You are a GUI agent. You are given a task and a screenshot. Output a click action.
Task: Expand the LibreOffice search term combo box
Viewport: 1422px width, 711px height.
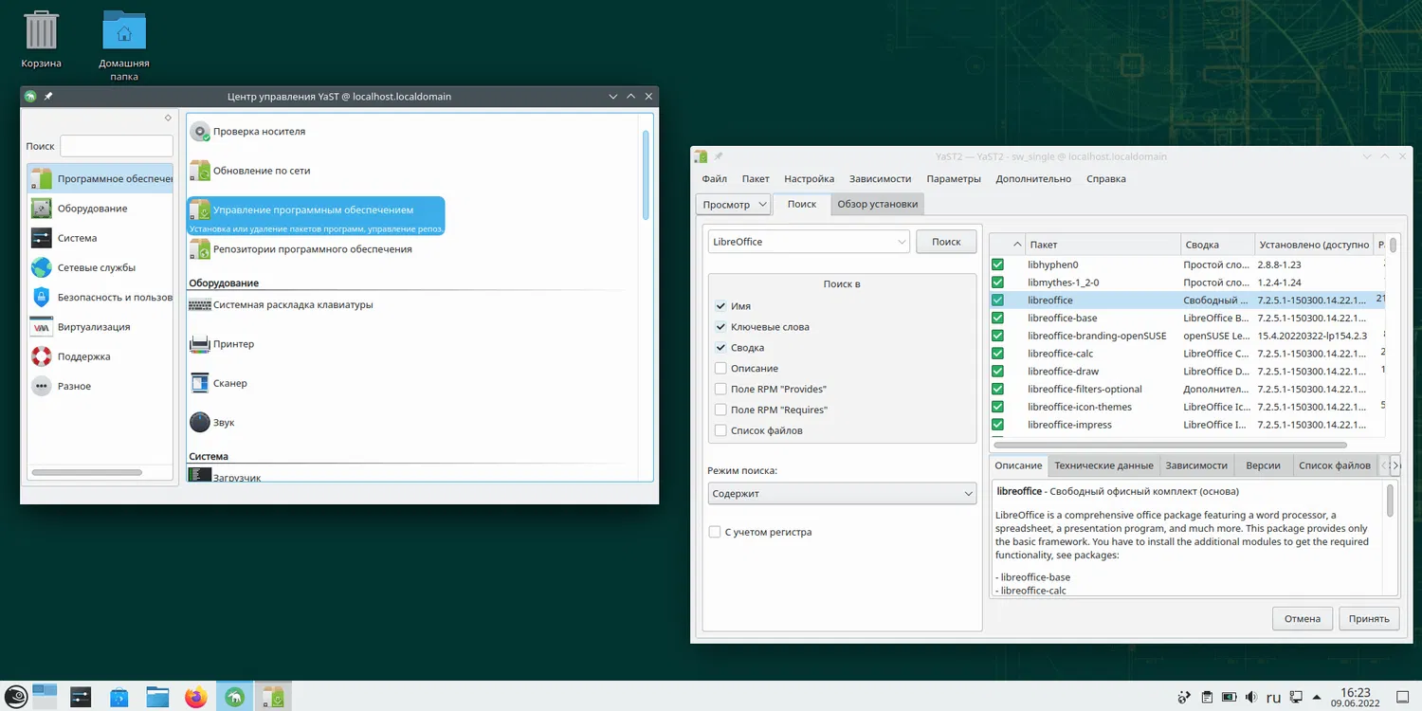pyautogui.click(x=902, y=242)
